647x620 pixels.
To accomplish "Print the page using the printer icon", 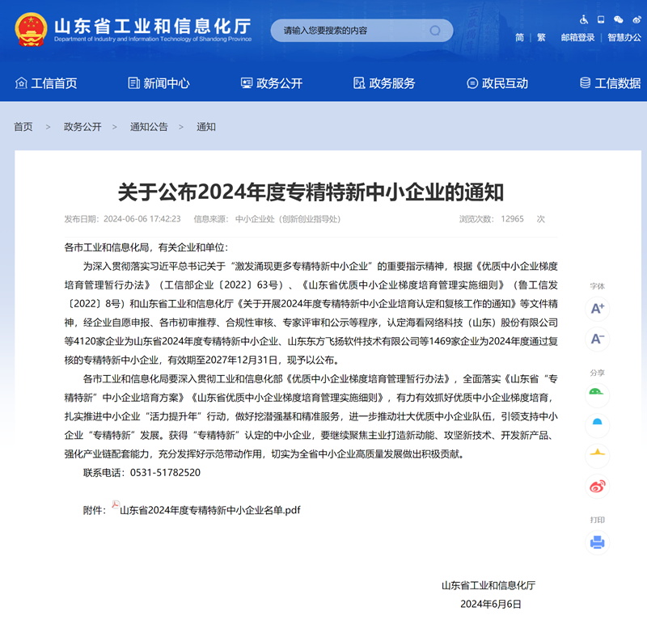I will pyautogui.click(x=597, y=542).
